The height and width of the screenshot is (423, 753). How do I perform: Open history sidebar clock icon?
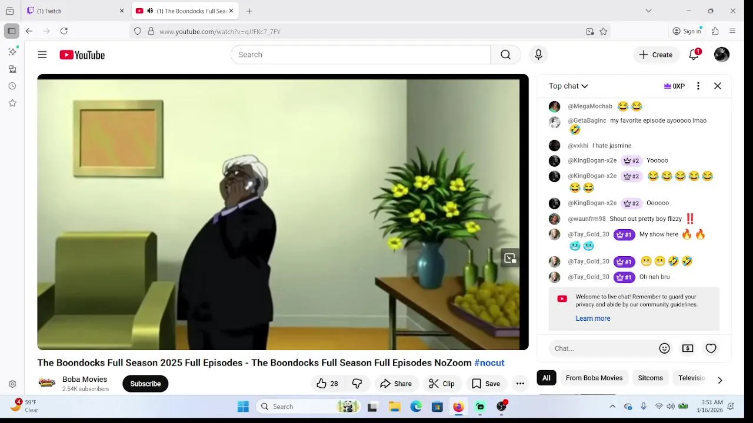12,86
